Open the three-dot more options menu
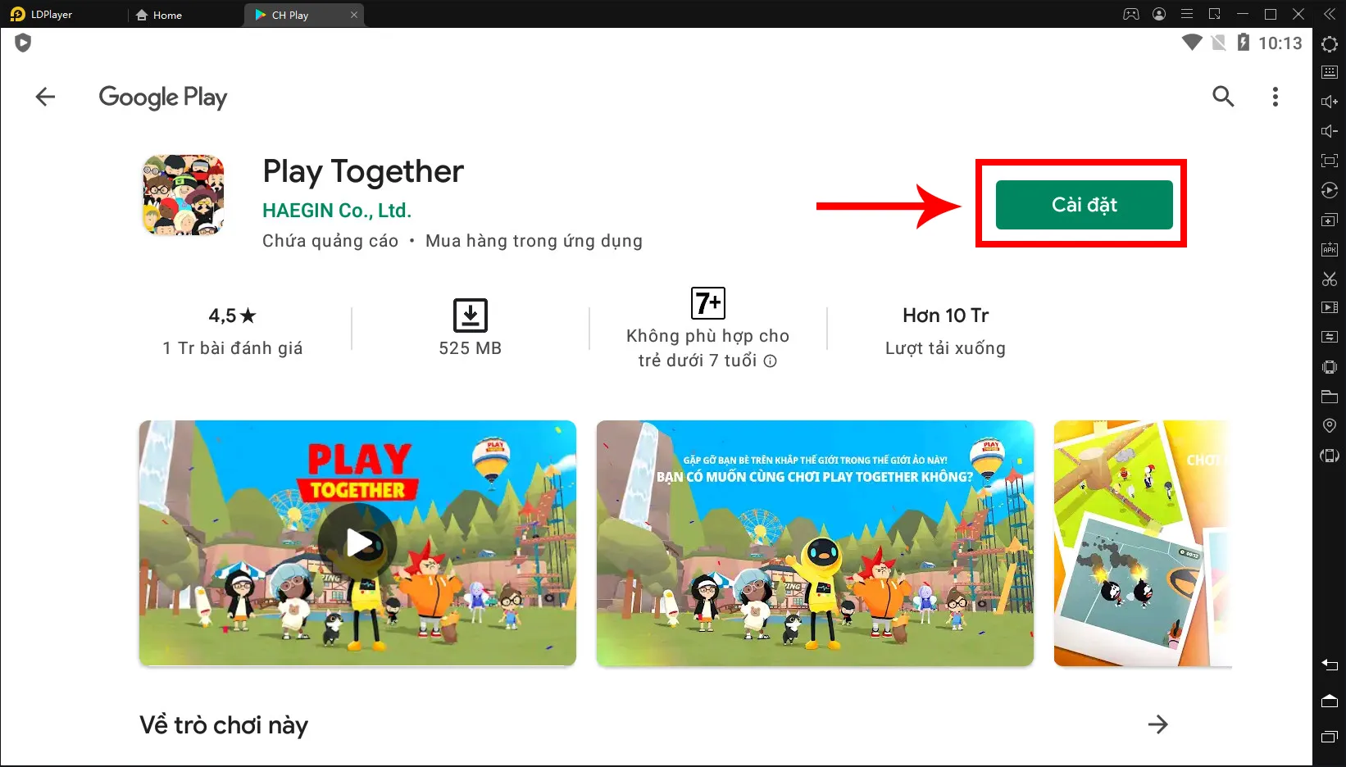This screenshot has height=767, width=1346. pos(1275,97)
